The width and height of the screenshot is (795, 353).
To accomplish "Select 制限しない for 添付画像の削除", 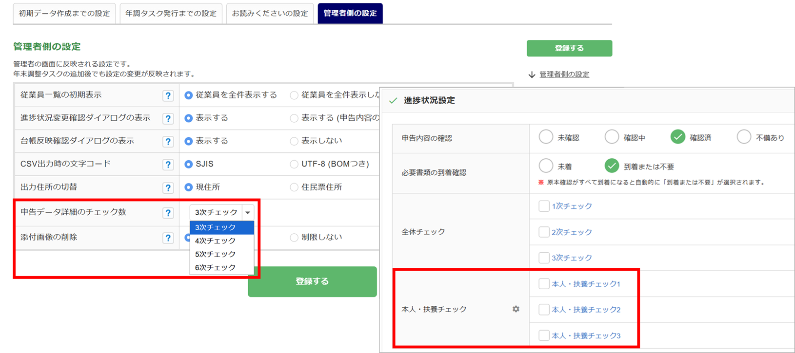I will click(294, 238).
